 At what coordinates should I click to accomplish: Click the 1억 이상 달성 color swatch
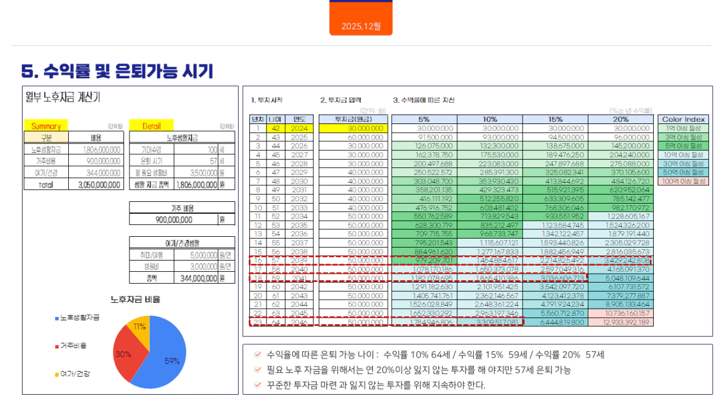[x=683, y=128]
